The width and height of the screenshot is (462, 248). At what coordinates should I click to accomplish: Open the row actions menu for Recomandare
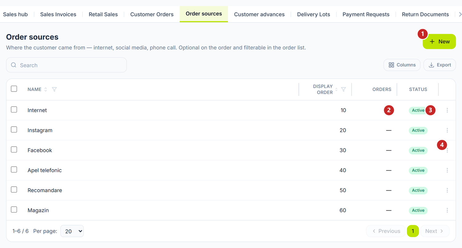tap(447, 190)
